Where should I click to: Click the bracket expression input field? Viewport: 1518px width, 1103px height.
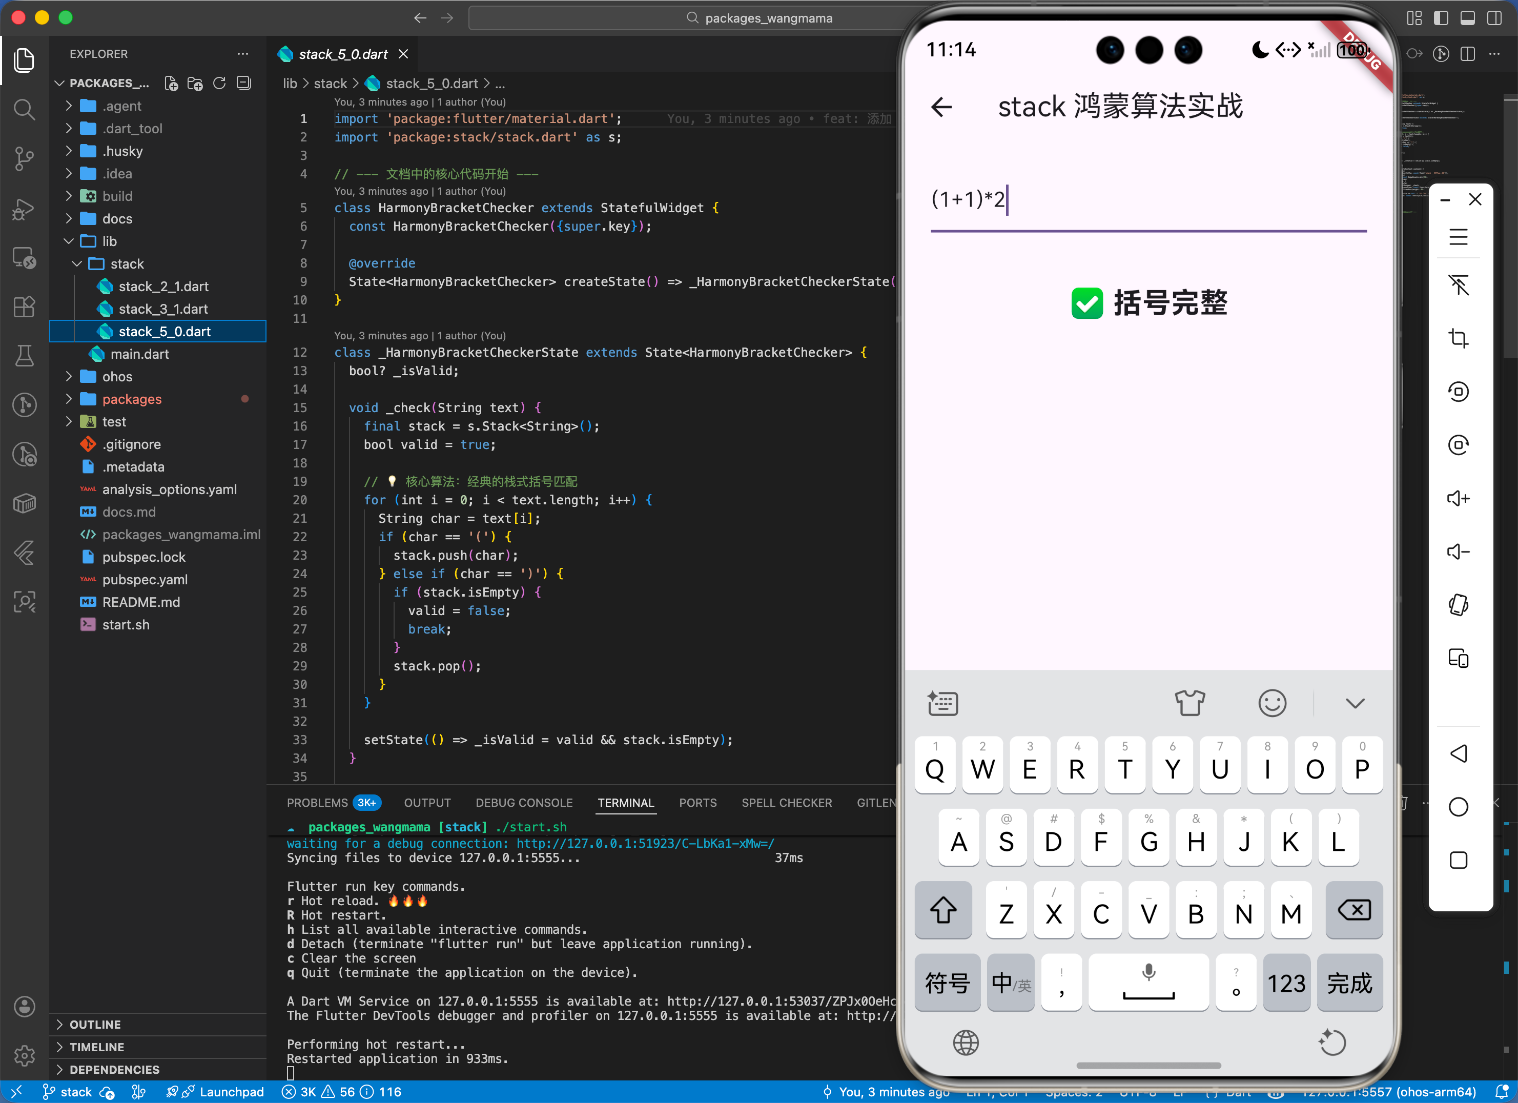1147,200
